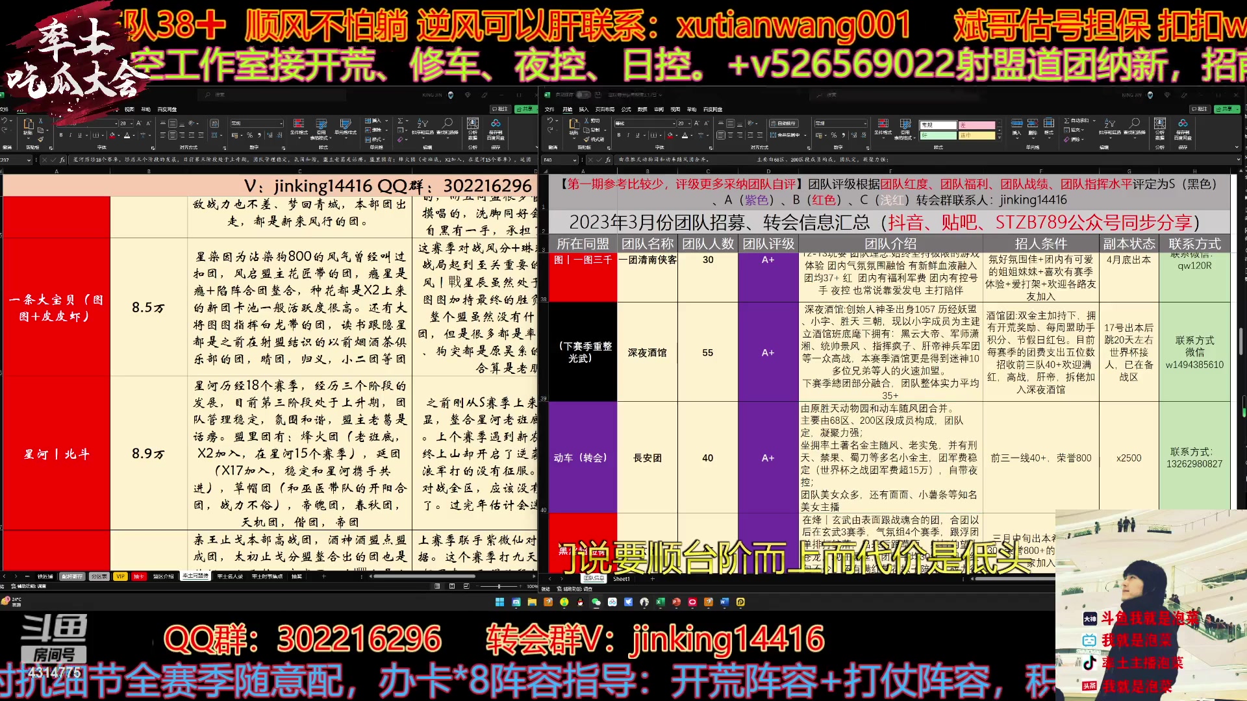Toggle Page Layout view in left Excel status bar
Screen dimensions: 1247x701
click(452, 586)
